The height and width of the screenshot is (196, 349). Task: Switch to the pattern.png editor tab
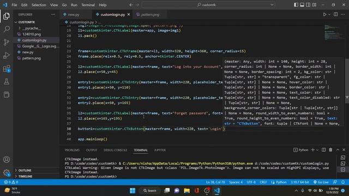tap(150, 15)
